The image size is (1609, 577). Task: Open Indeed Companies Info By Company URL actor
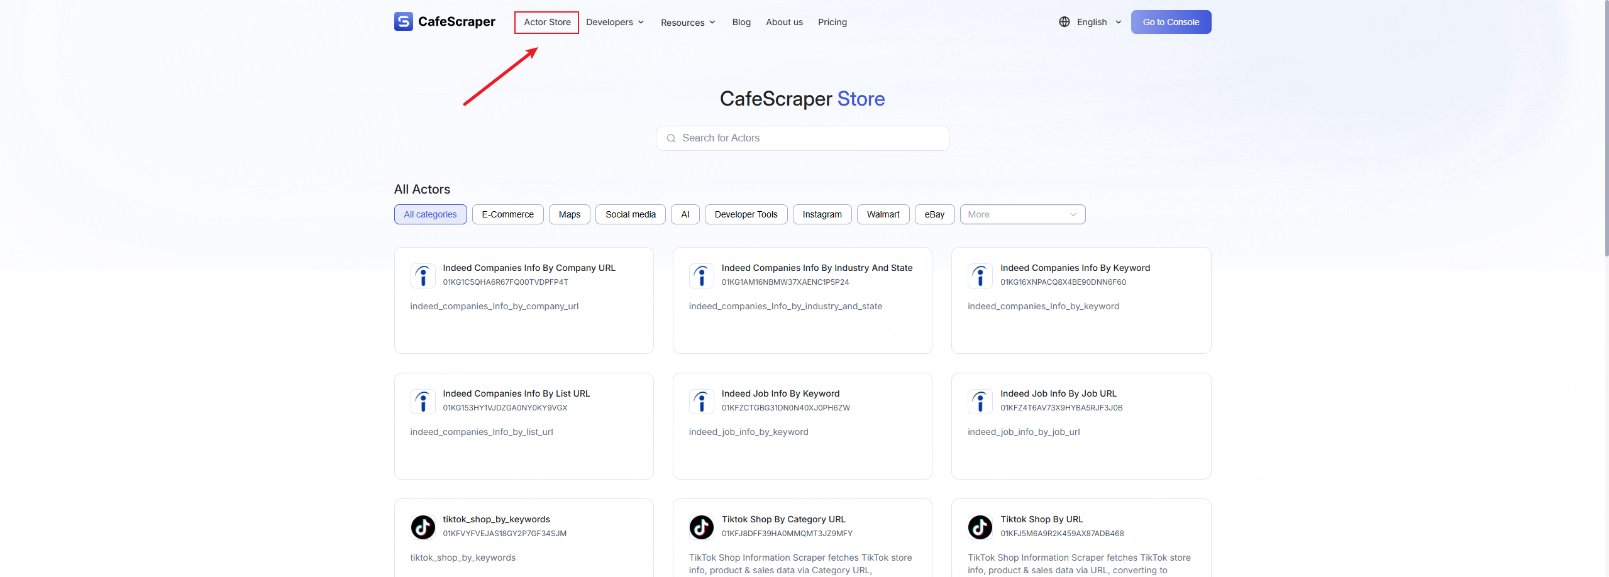pyautogui.click(x=529, y=268)
